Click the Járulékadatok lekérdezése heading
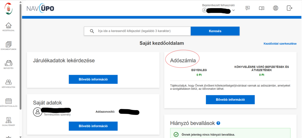The image size is (302, 138). (64, 60)
